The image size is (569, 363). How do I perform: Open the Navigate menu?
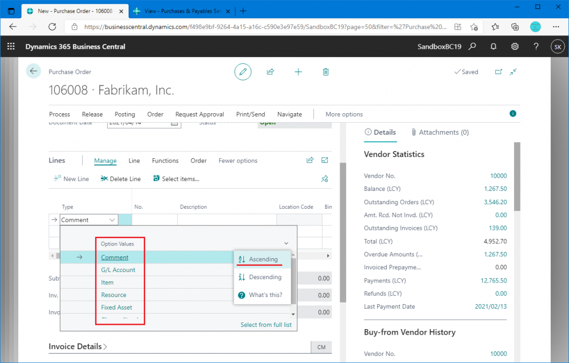pyautogui.click(x=290, y=114)
